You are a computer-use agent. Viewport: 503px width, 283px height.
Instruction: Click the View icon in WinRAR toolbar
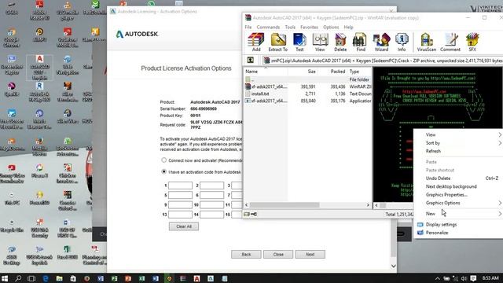pyautogui.click(x=320, y=42)
